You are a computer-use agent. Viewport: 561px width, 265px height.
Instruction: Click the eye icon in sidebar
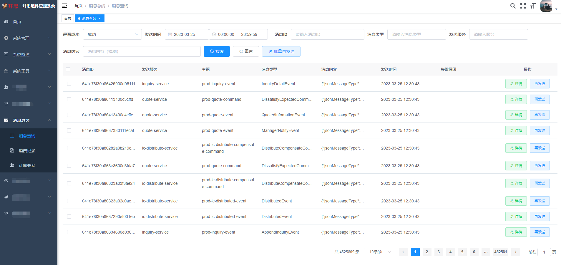pos(6,181)
